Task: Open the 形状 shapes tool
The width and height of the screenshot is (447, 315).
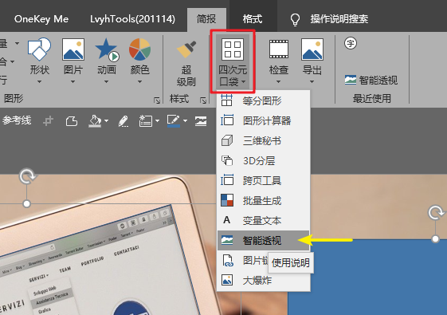Action: tap(39, 61)
